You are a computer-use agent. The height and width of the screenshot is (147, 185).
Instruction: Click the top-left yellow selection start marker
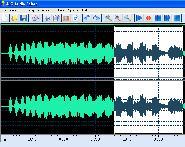114,27
